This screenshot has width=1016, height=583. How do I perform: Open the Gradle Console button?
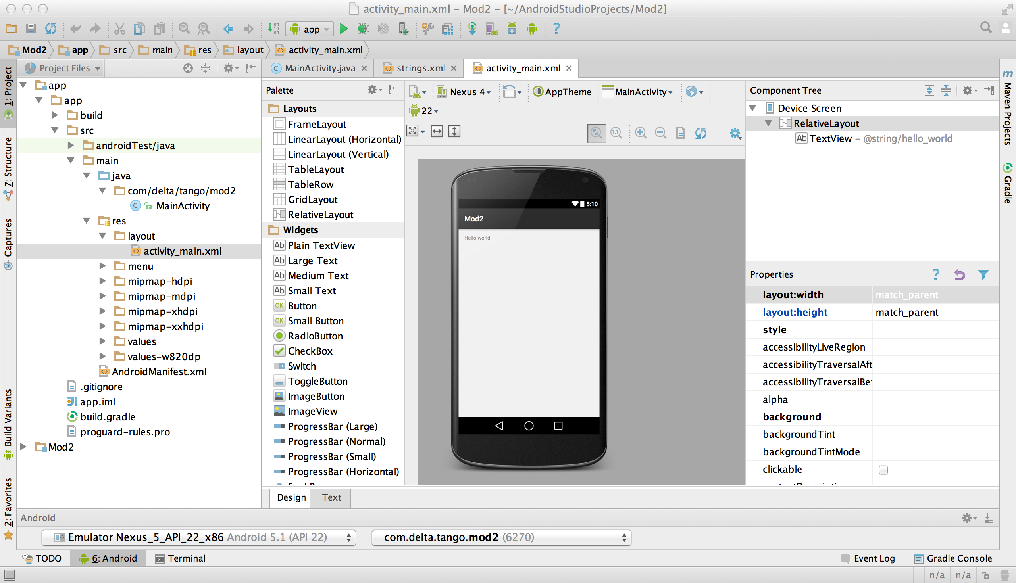[953, 558]
